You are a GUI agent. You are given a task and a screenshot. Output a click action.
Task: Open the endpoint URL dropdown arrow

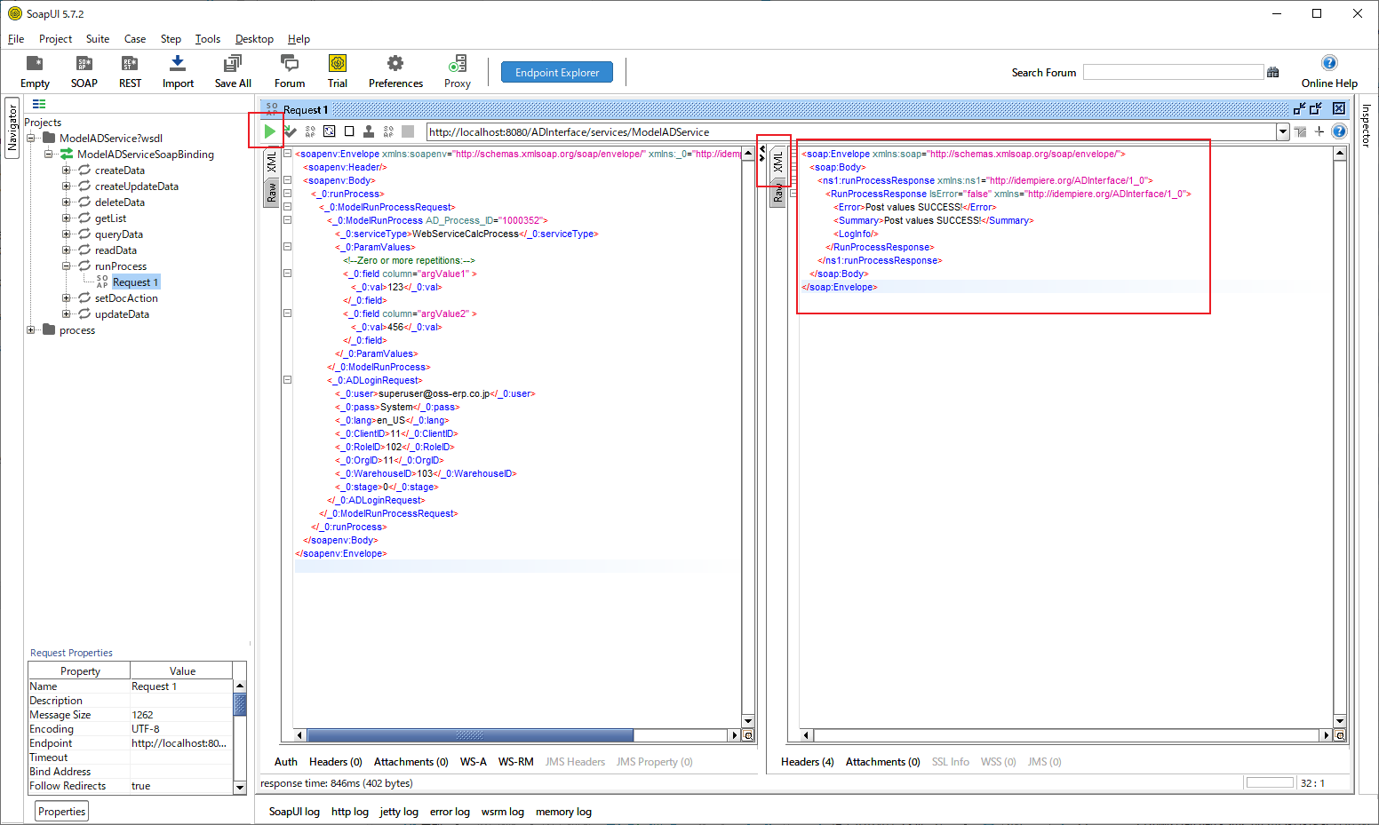tap(1282, 132)
